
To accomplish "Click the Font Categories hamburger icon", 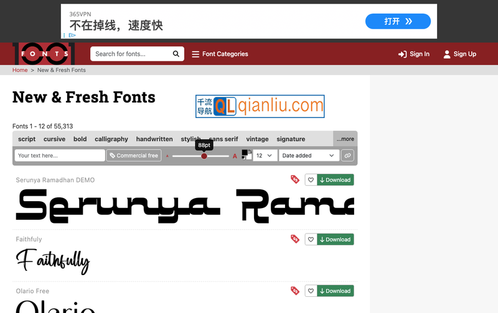I will [x=195, y=54].
